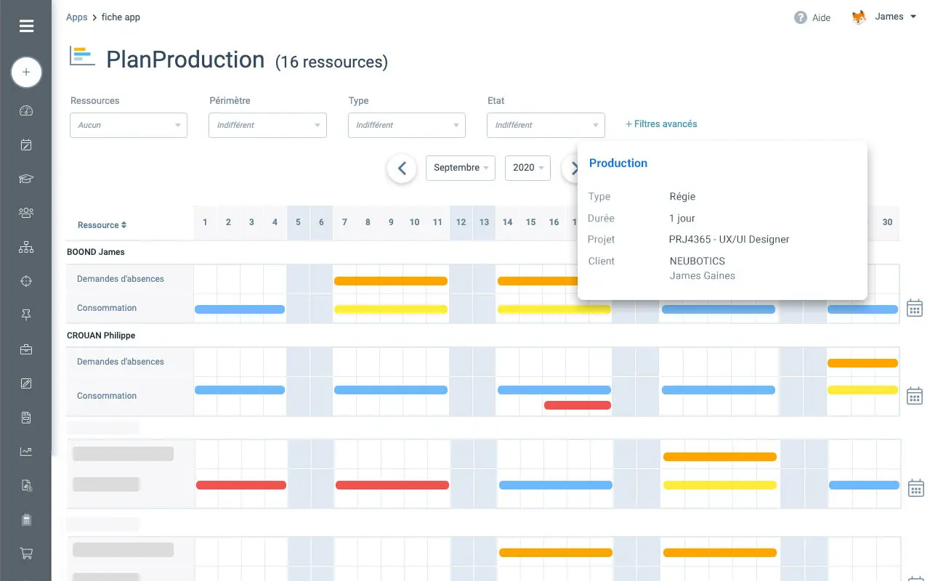930x581 pixels.
Task: Open calendar icon for BOOND James row
Action: [x=915, y=308]
